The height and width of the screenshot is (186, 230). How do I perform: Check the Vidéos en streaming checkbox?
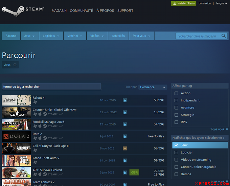coord(176,160)
